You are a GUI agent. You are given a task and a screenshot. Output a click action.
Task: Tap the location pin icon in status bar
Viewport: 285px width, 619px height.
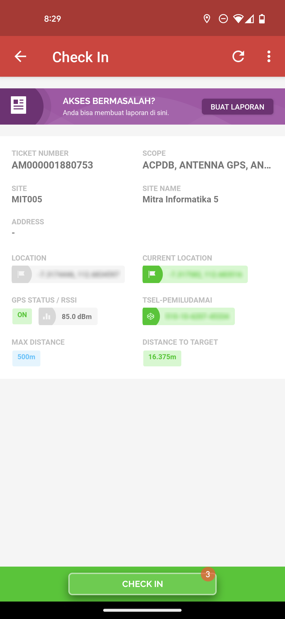point(207,19)
